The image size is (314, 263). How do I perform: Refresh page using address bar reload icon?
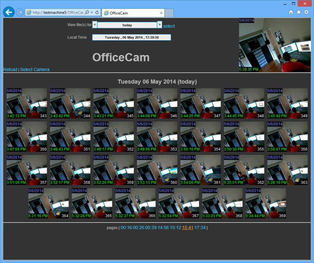[x=97, y=12]
